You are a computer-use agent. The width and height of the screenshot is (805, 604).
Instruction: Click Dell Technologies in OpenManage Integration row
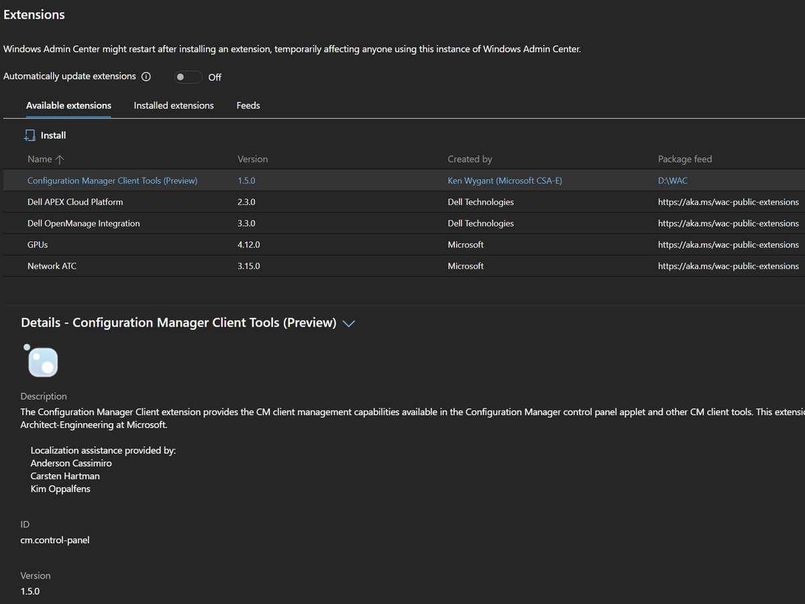481,224
